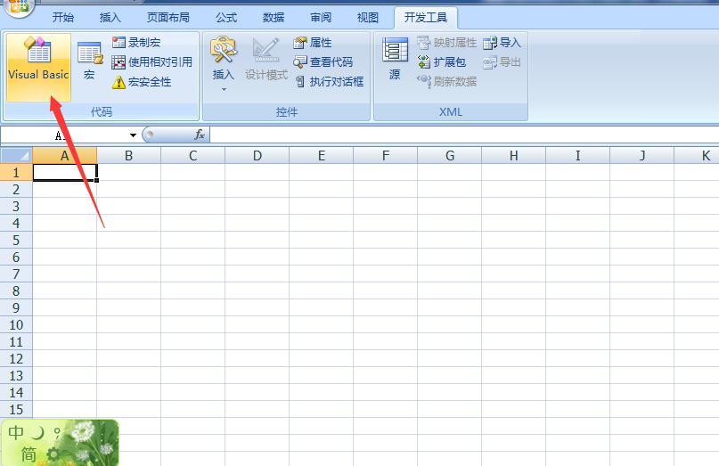Start 录制宏 (Record Macro)
The image size is (719, 466).
click(136, 43)
